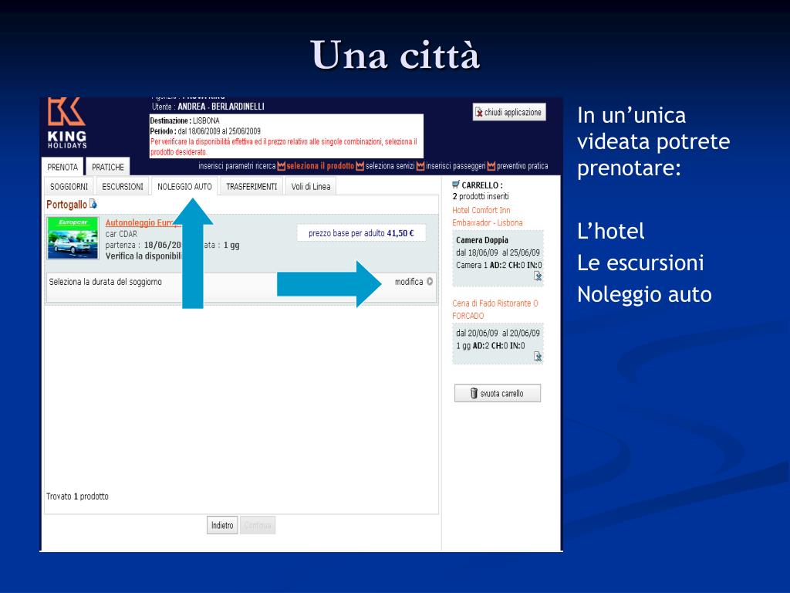This screenshot has height=593, width=790.
Task: Click the King Holidays logo
Action: 67,123
